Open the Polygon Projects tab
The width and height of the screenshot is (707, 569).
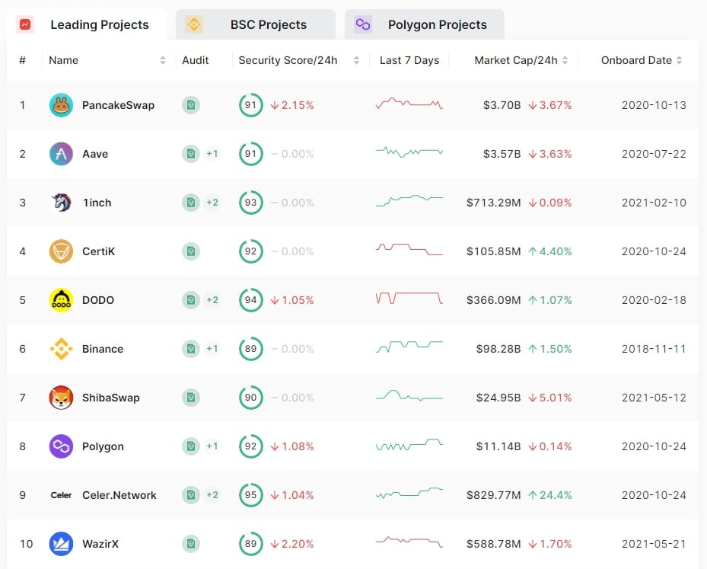[424, 24]
